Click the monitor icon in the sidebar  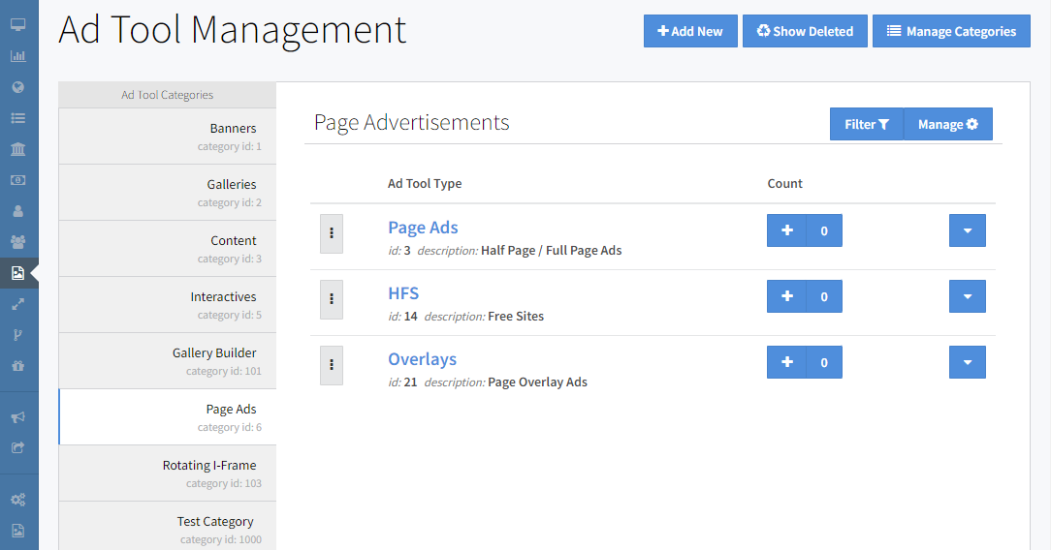click(17, 24)
